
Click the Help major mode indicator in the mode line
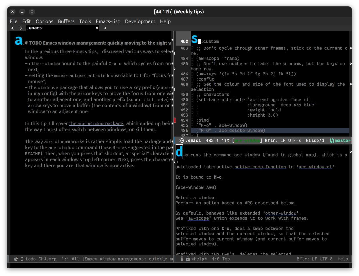[343, 259]
